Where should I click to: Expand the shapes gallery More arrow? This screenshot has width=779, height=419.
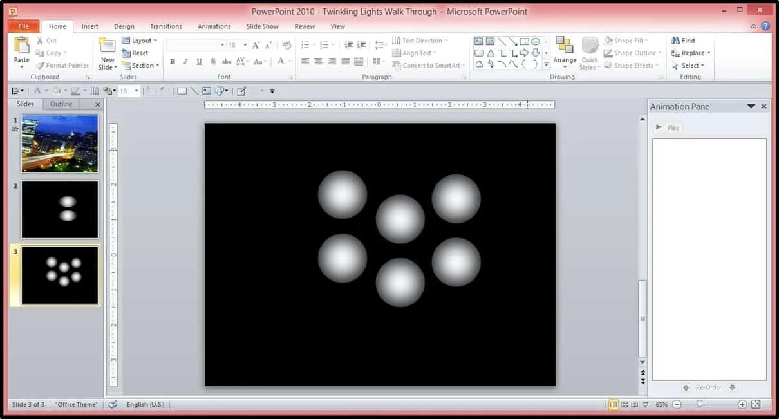point(547,64)
